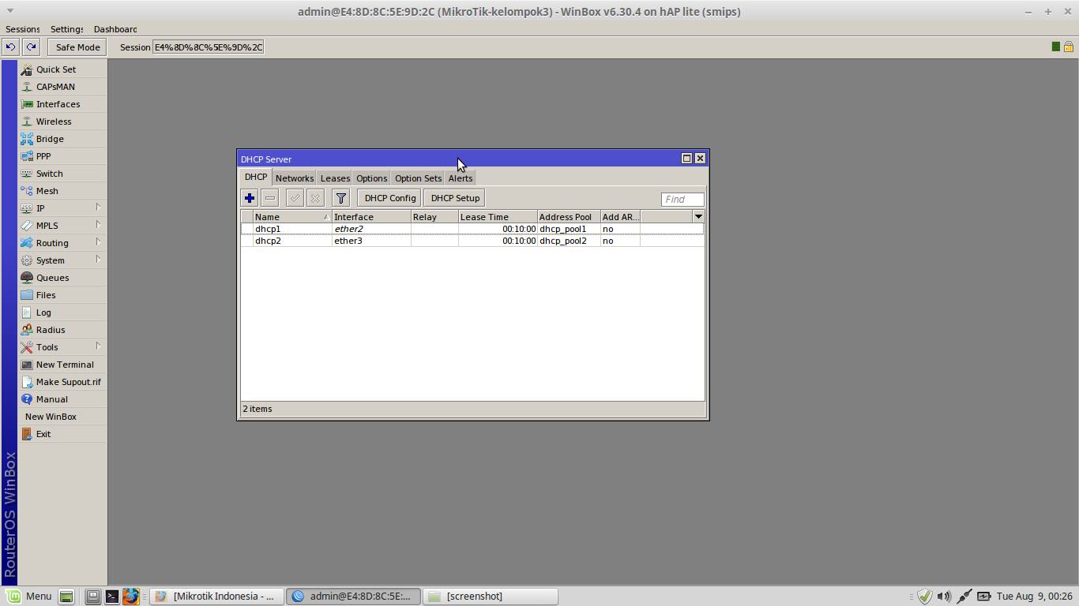Image resolution: width=1079 pixels, height=606 pixels.
Task: Open terminal icon in taskbar
Action: click(112, 597)
